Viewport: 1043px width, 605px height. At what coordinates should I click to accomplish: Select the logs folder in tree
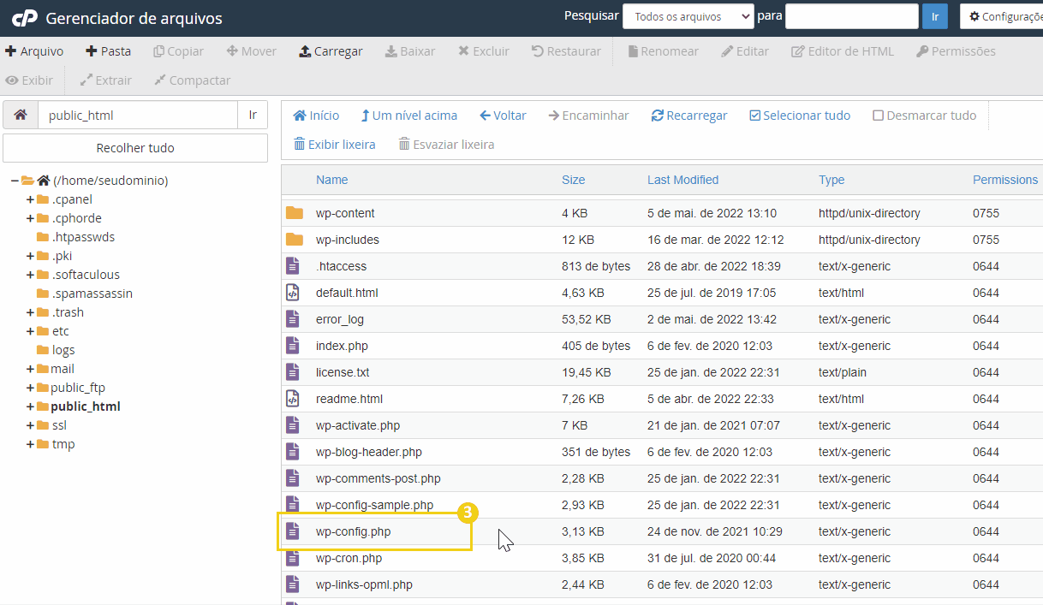pos(63,350)
